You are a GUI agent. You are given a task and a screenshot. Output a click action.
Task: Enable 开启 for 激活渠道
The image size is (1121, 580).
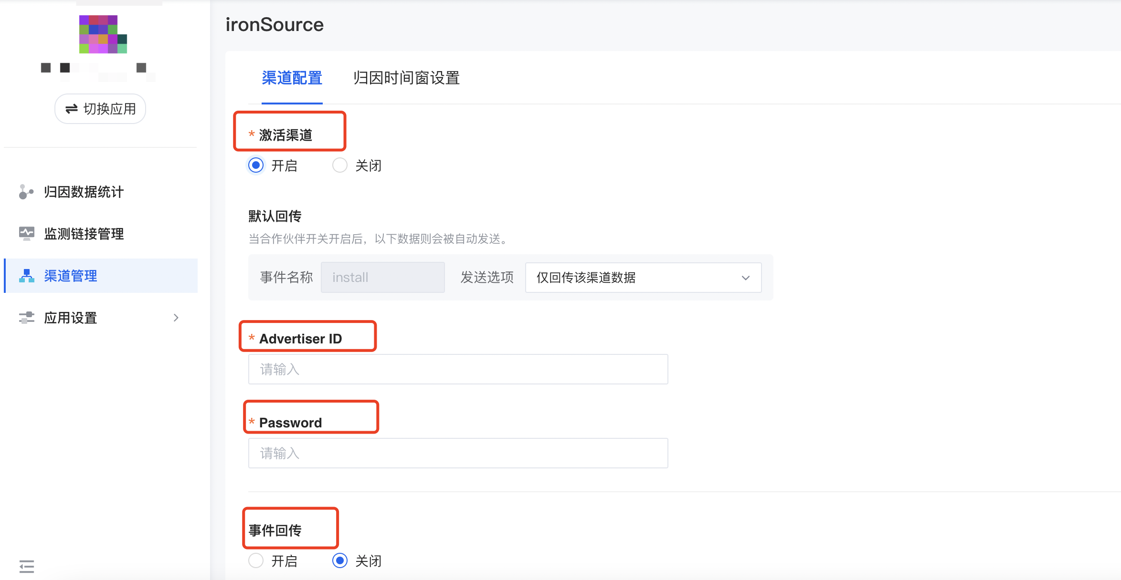pyautogui.click(x=256, y=166)
